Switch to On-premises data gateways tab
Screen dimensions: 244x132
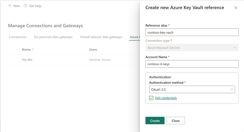[x=53, y=37]
